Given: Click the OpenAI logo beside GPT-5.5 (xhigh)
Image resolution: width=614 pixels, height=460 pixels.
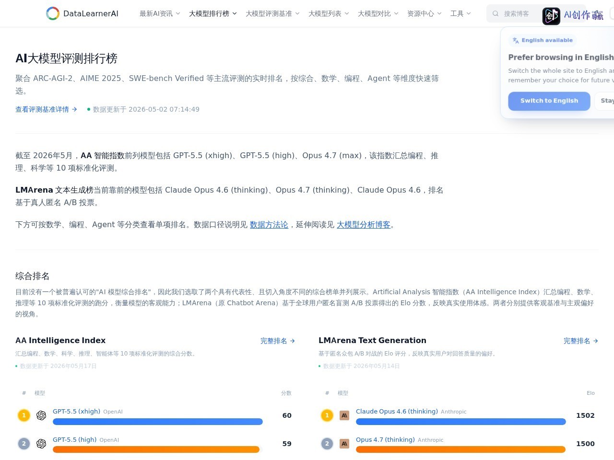Looking at the screenshot, I should tap(41, 415).
